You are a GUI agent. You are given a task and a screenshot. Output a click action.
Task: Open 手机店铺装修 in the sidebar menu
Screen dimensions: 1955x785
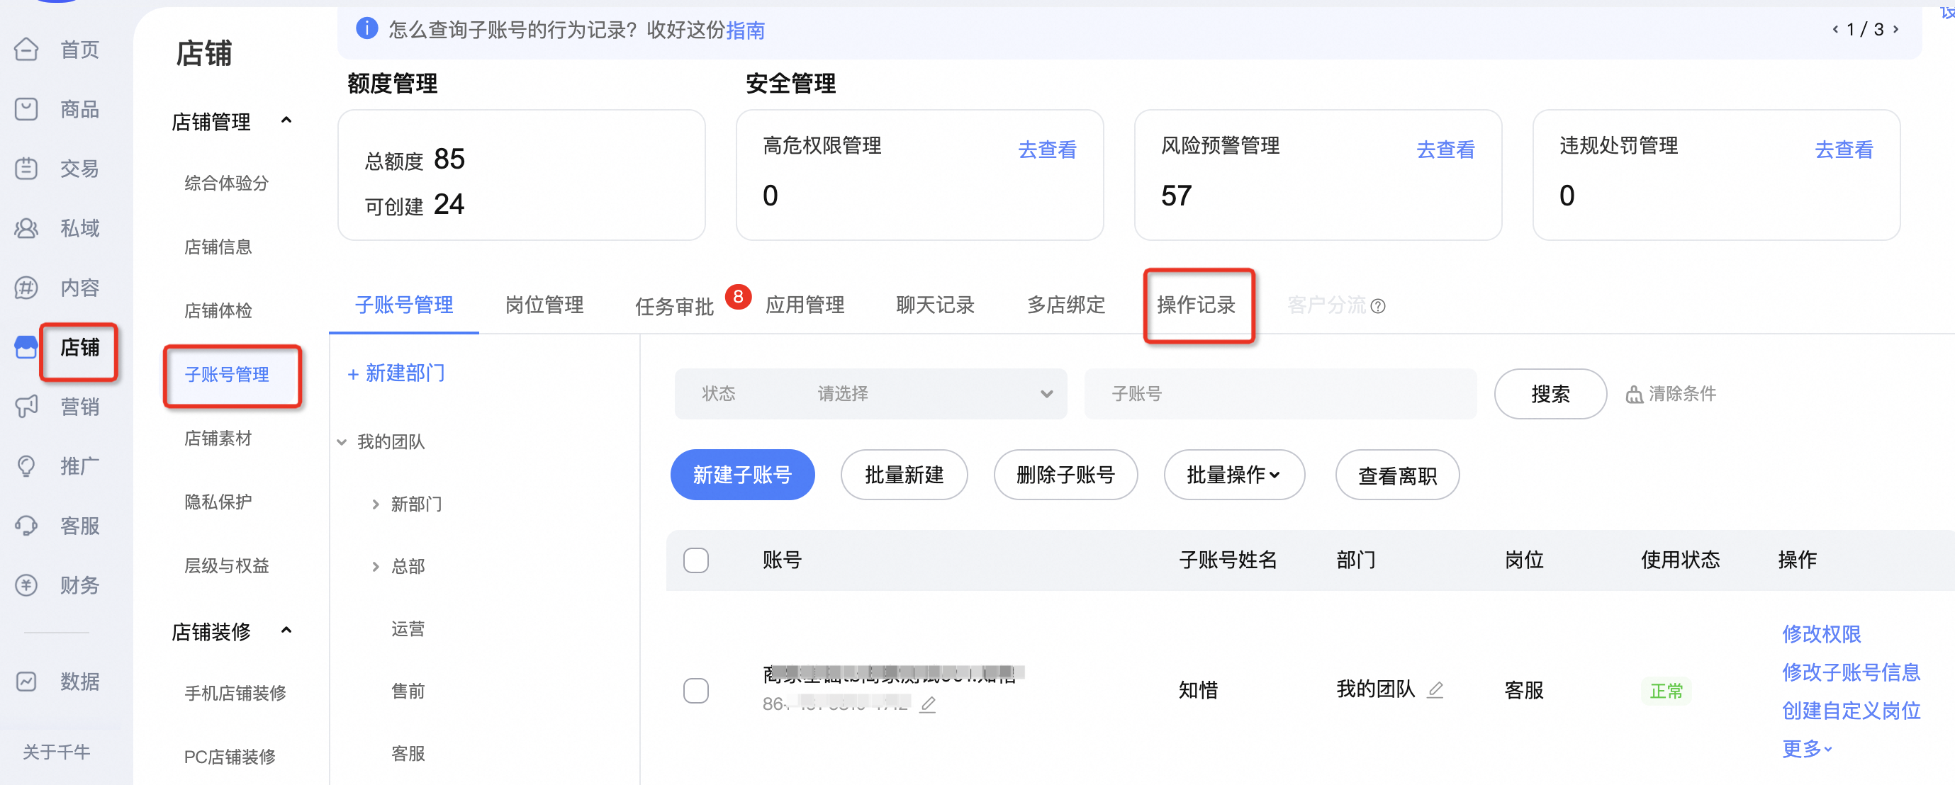click(x=235, y=692)
